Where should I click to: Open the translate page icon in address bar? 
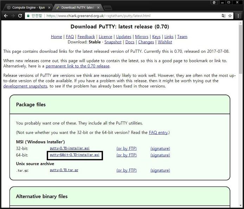point(224,16)
